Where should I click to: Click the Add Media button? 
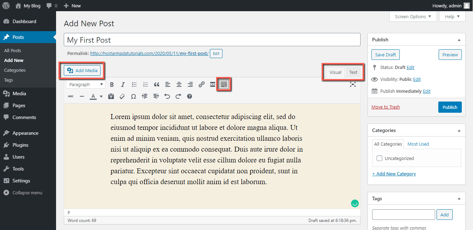tap(82, 70)
